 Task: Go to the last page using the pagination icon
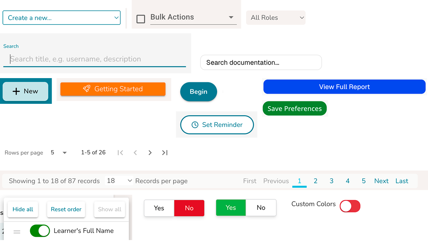(x=165, y=152)
